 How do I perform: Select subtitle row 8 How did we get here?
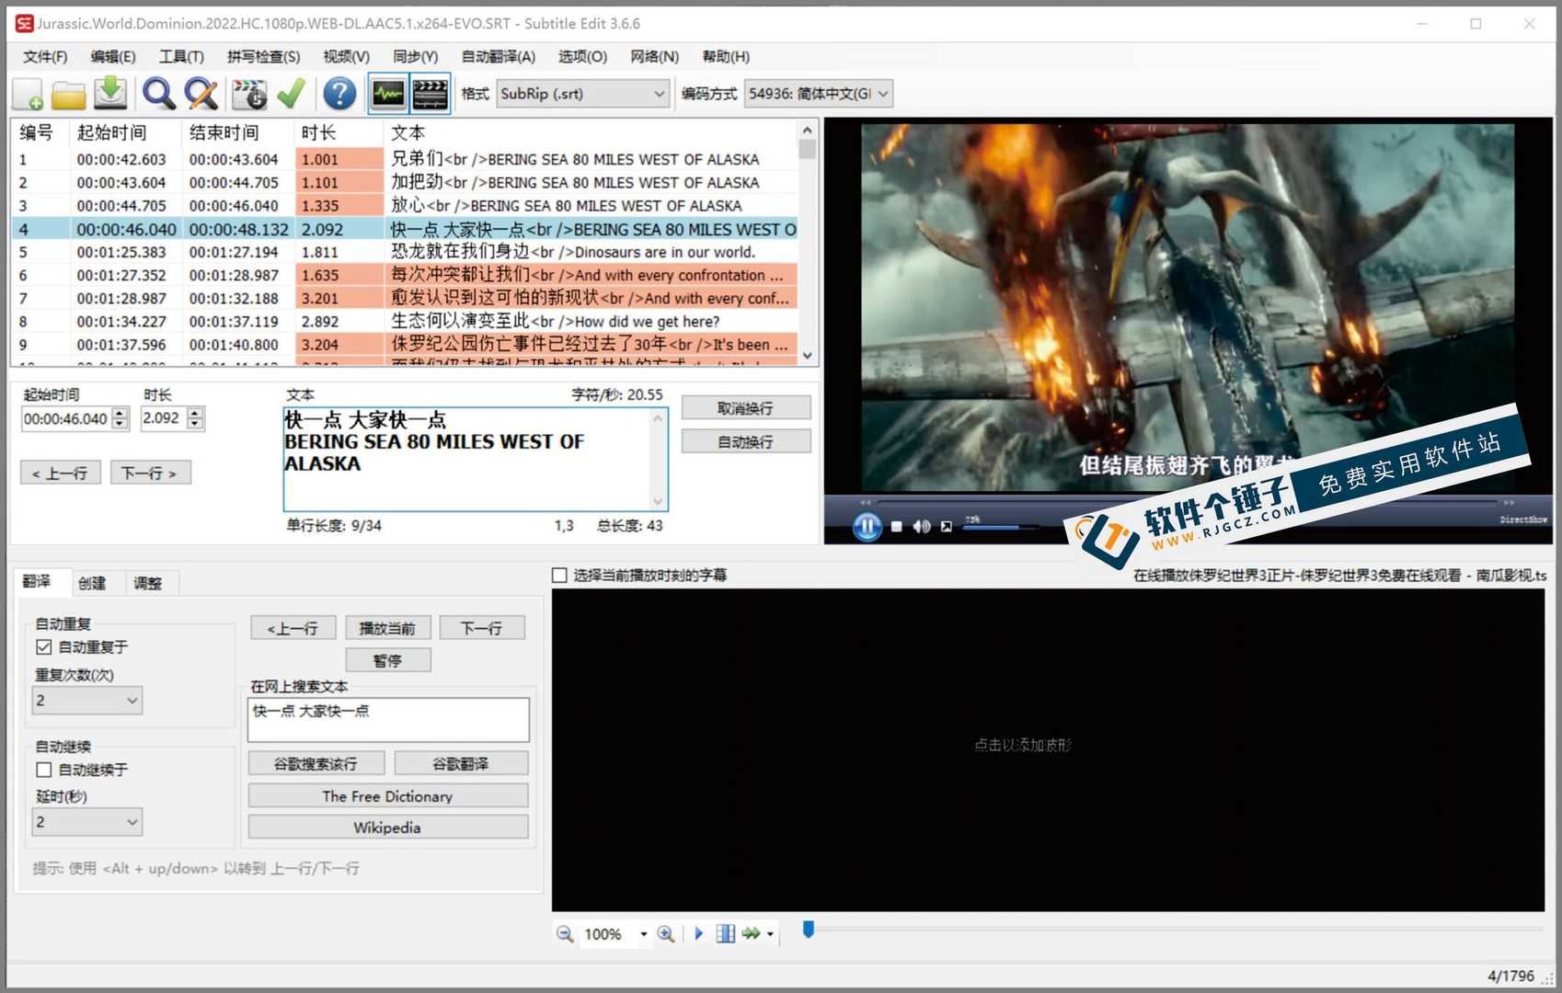click(x=405, y=321)
